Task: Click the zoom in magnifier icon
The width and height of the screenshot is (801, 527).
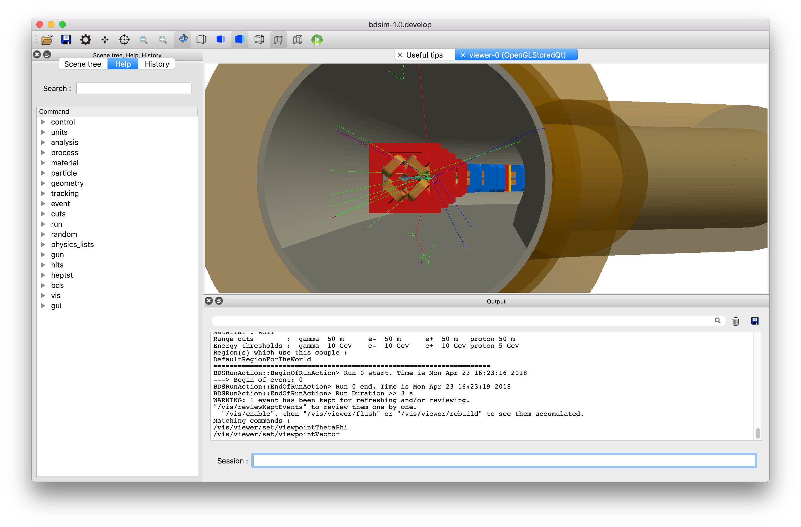Action: [163, 40]
